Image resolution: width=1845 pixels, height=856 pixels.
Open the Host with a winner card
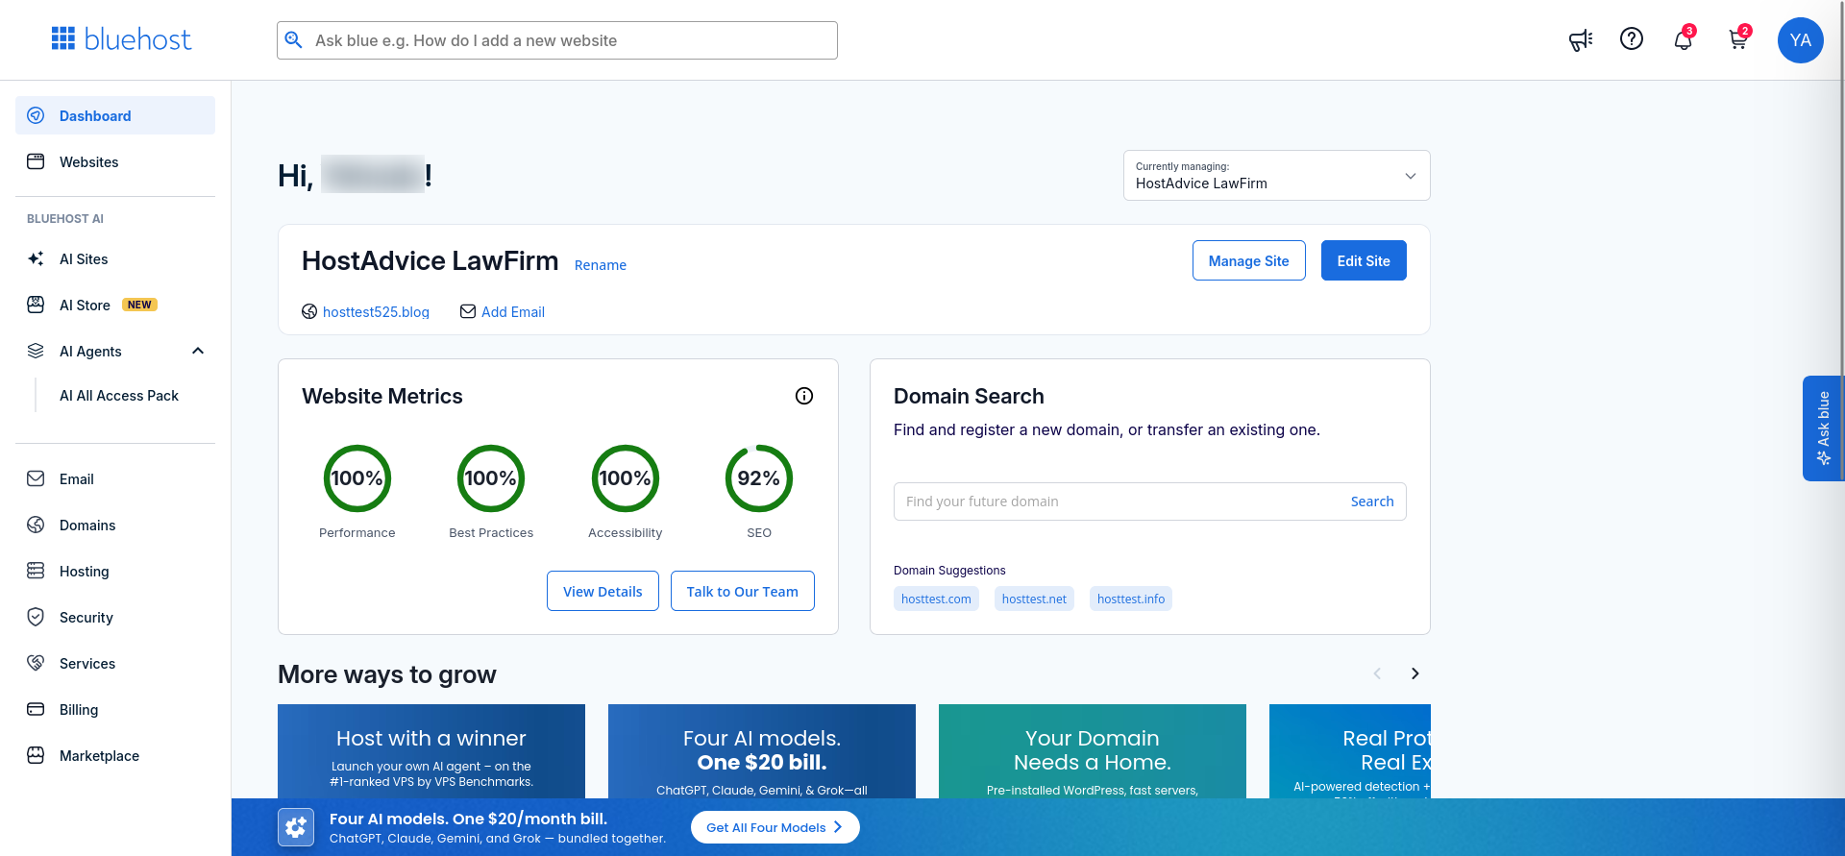pos(431,751)
